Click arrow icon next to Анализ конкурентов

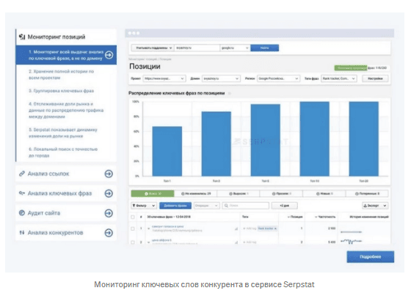click(109, 233)
